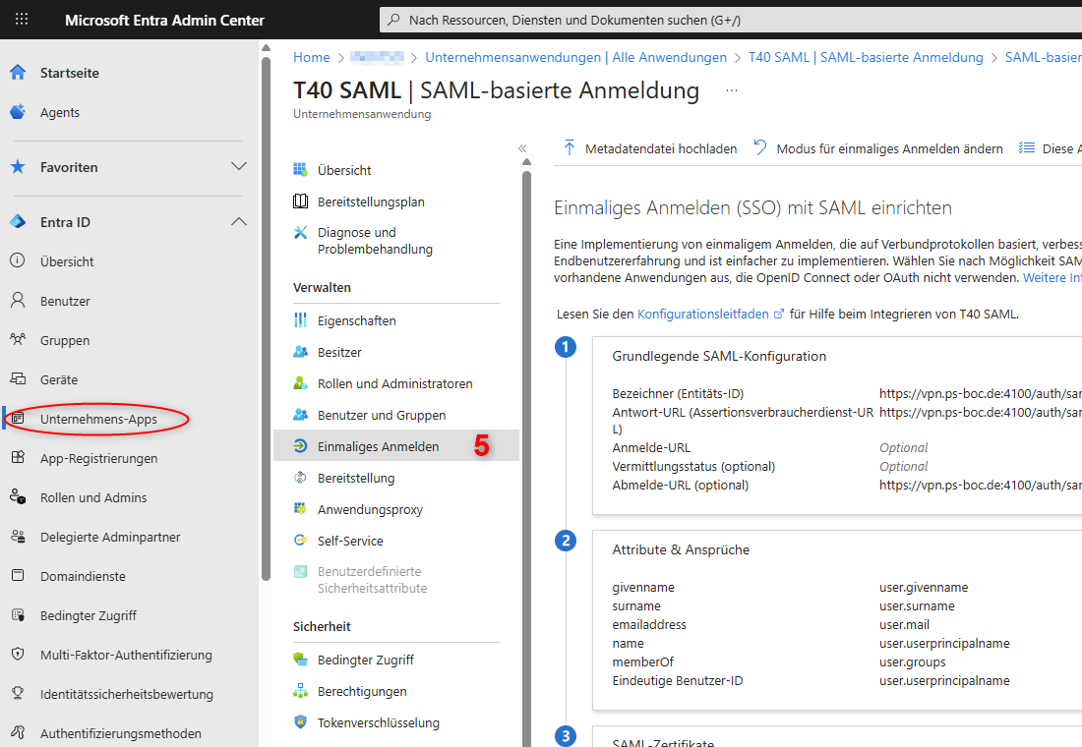Open the Konfigurationsleitfaden link

pos(710,314)
